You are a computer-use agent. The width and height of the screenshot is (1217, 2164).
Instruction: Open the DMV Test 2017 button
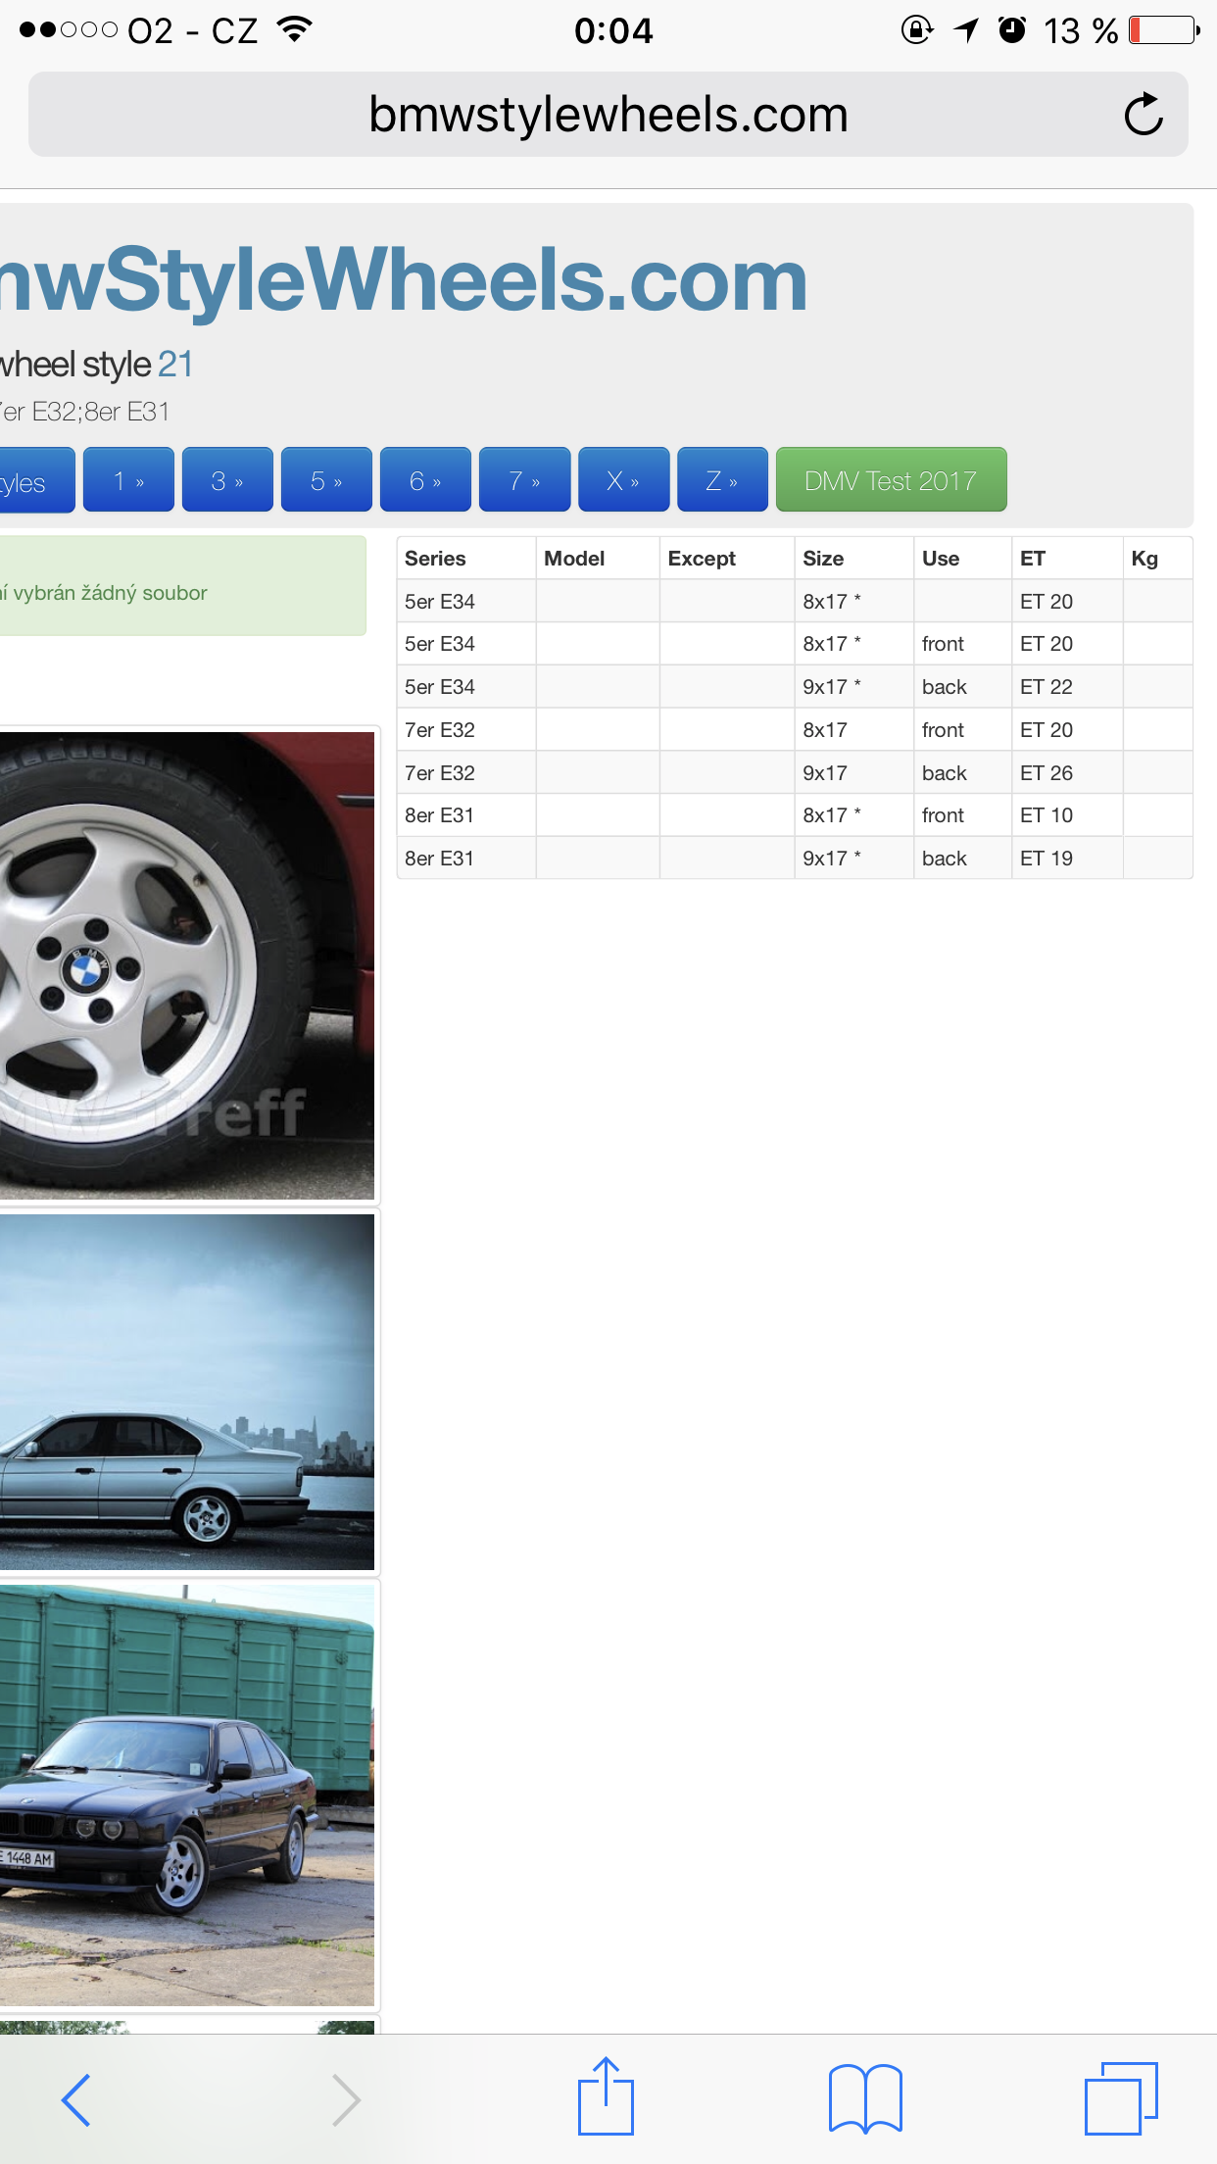click(891, 480)
